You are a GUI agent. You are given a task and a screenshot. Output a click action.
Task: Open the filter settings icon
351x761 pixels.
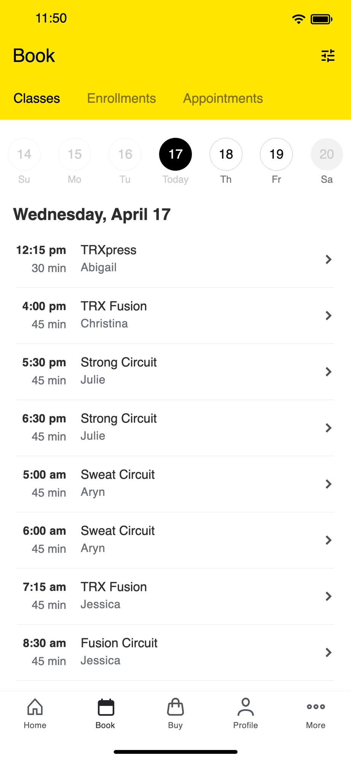coord(328,56)
